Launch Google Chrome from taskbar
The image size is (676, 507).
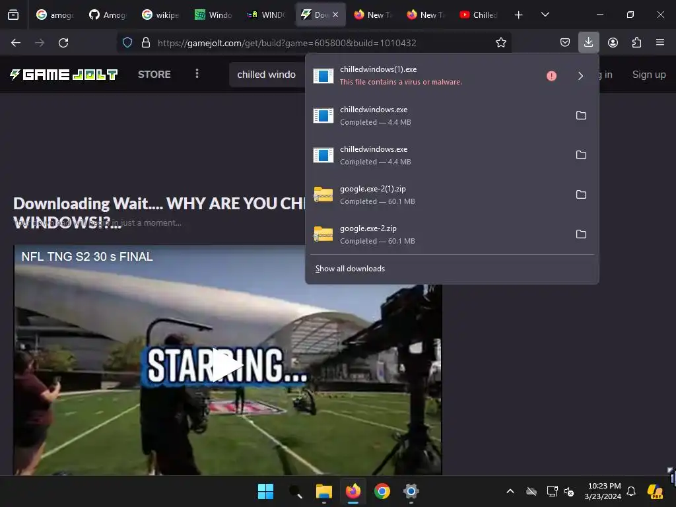point(382,491)
